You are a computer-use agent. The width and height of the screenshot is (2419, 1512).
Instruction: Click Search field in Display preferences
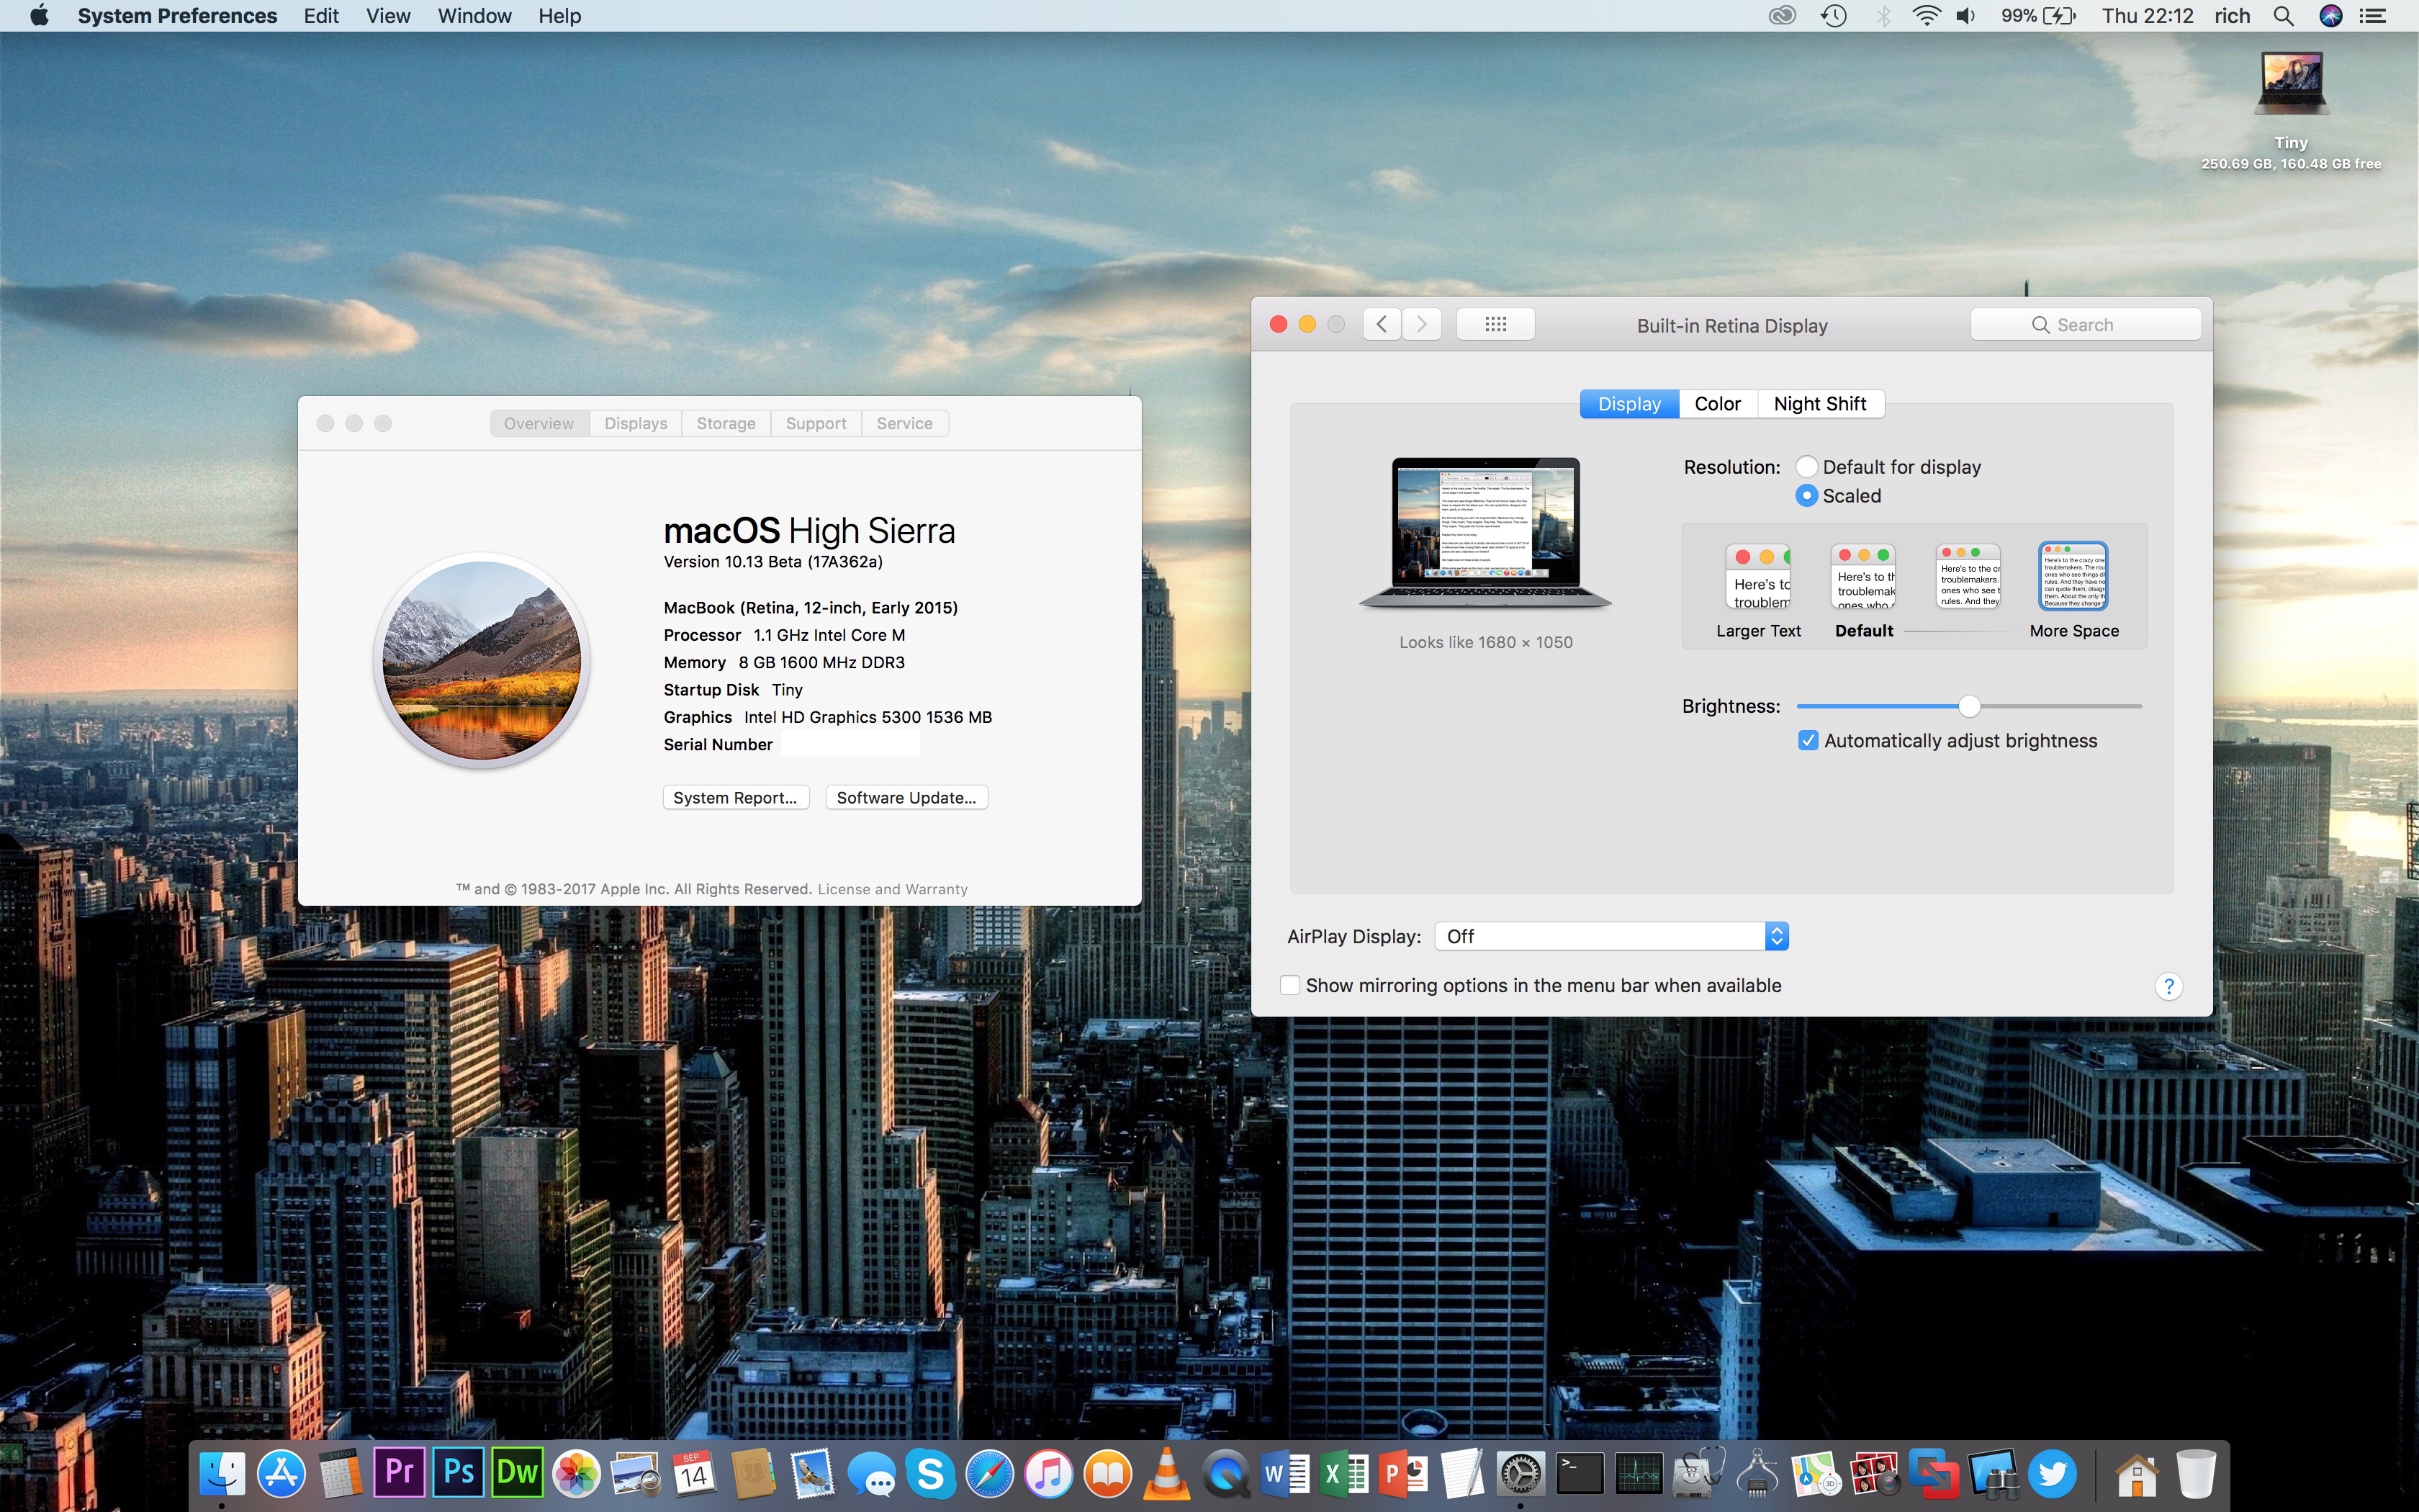(2085, 325)
